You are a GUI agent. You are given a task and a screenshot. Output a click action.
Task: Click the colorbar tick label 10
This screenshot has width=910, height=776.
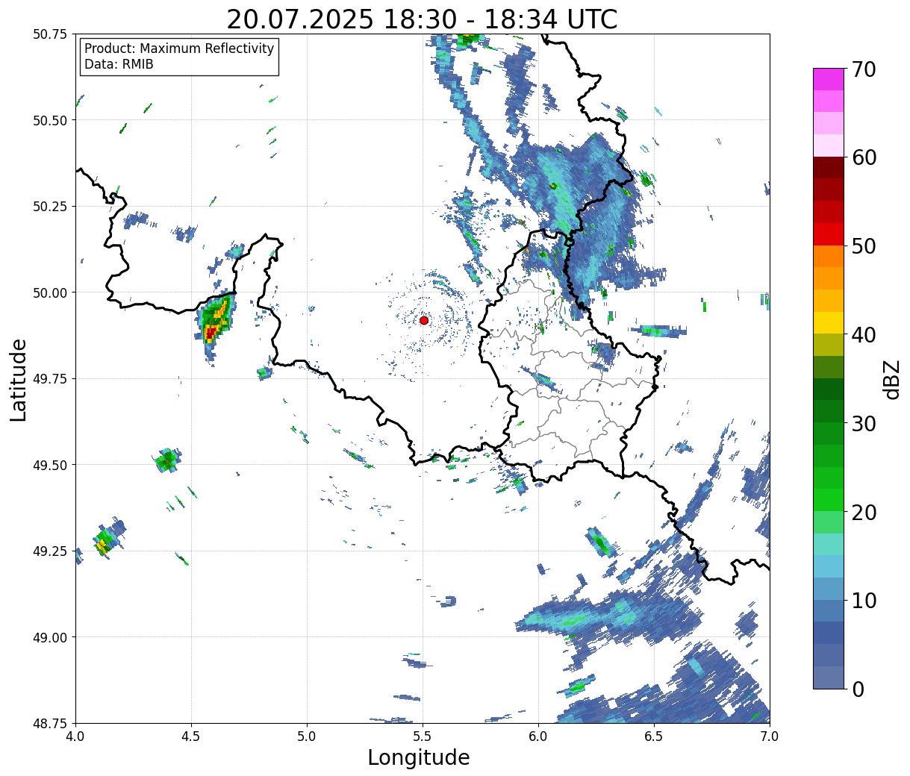863,600
